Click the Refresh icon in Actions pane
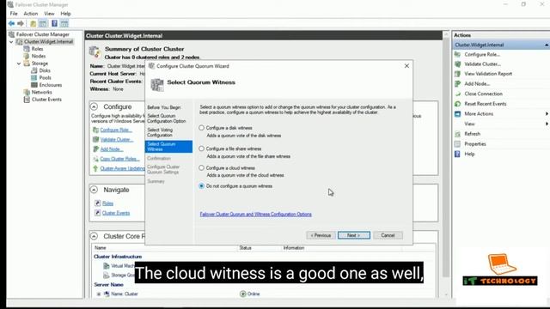 pos(457,134)
